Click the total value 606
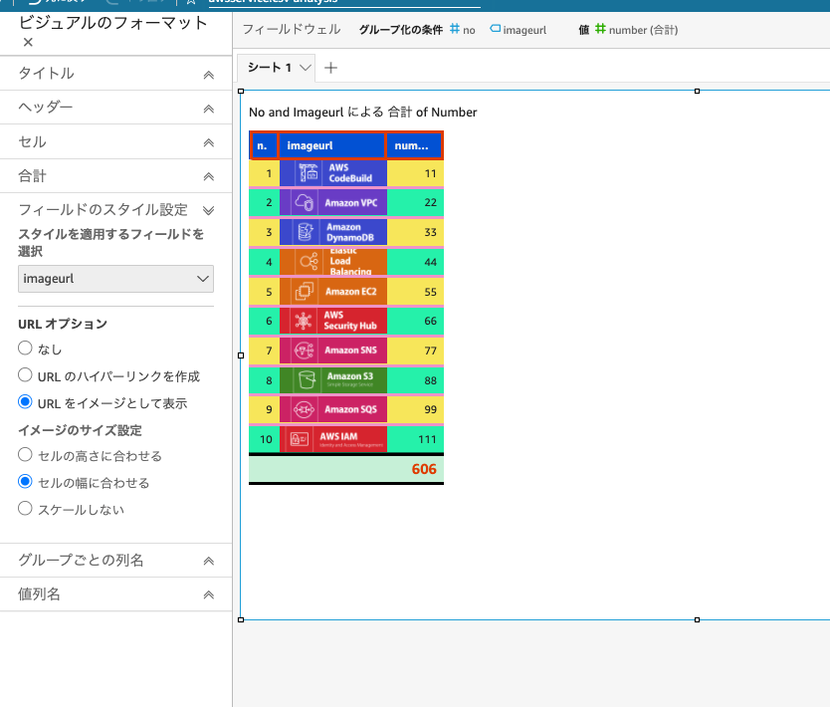The height and width of the screenshot is (707, 830). coord(424,469)
